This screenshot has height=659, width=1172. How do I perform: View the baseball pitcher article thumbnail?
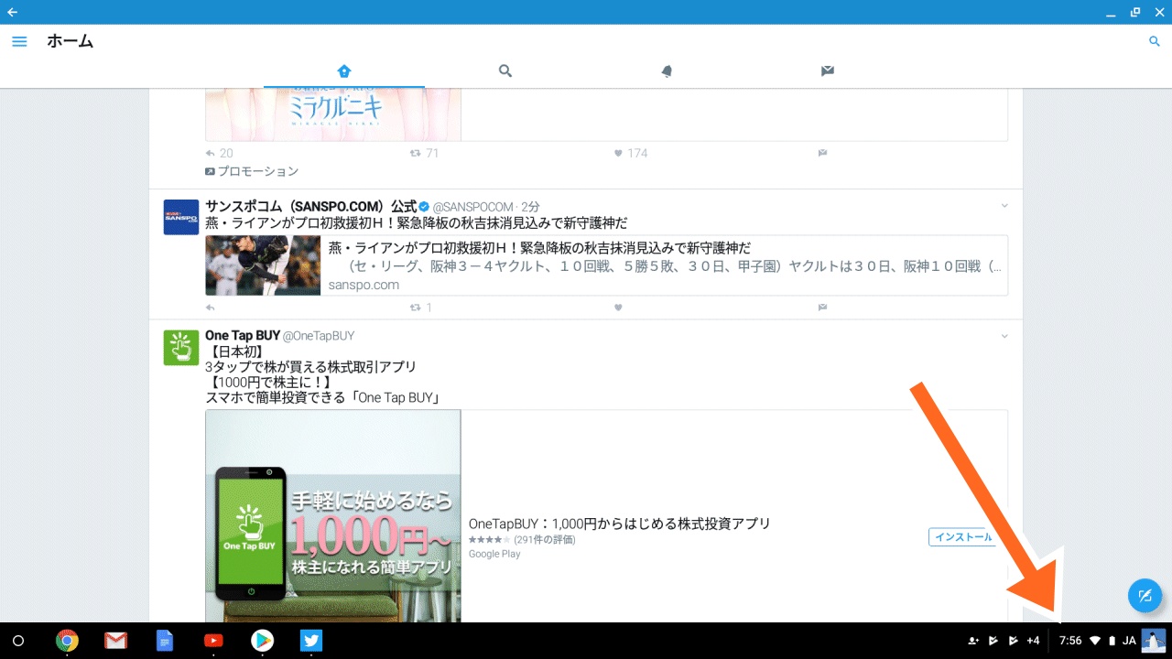[x=263, y=265]
